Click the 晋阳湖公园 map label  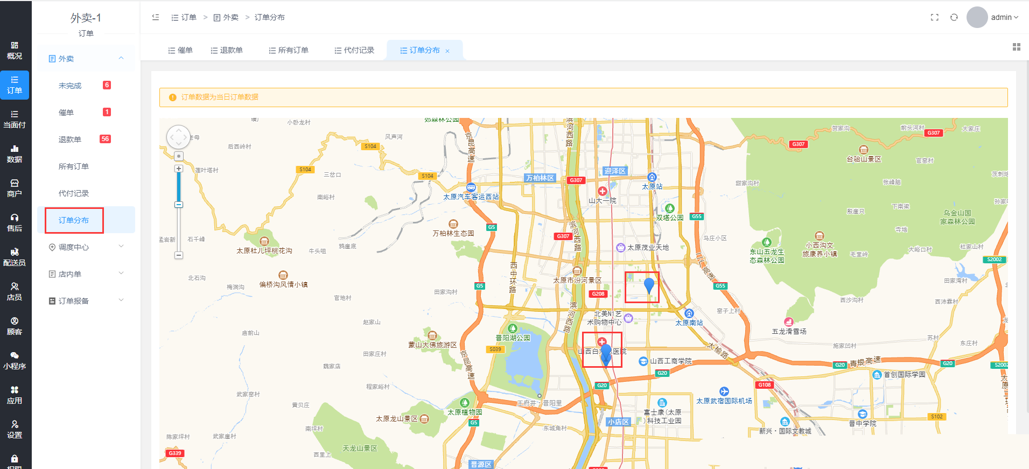pos(513,338)
